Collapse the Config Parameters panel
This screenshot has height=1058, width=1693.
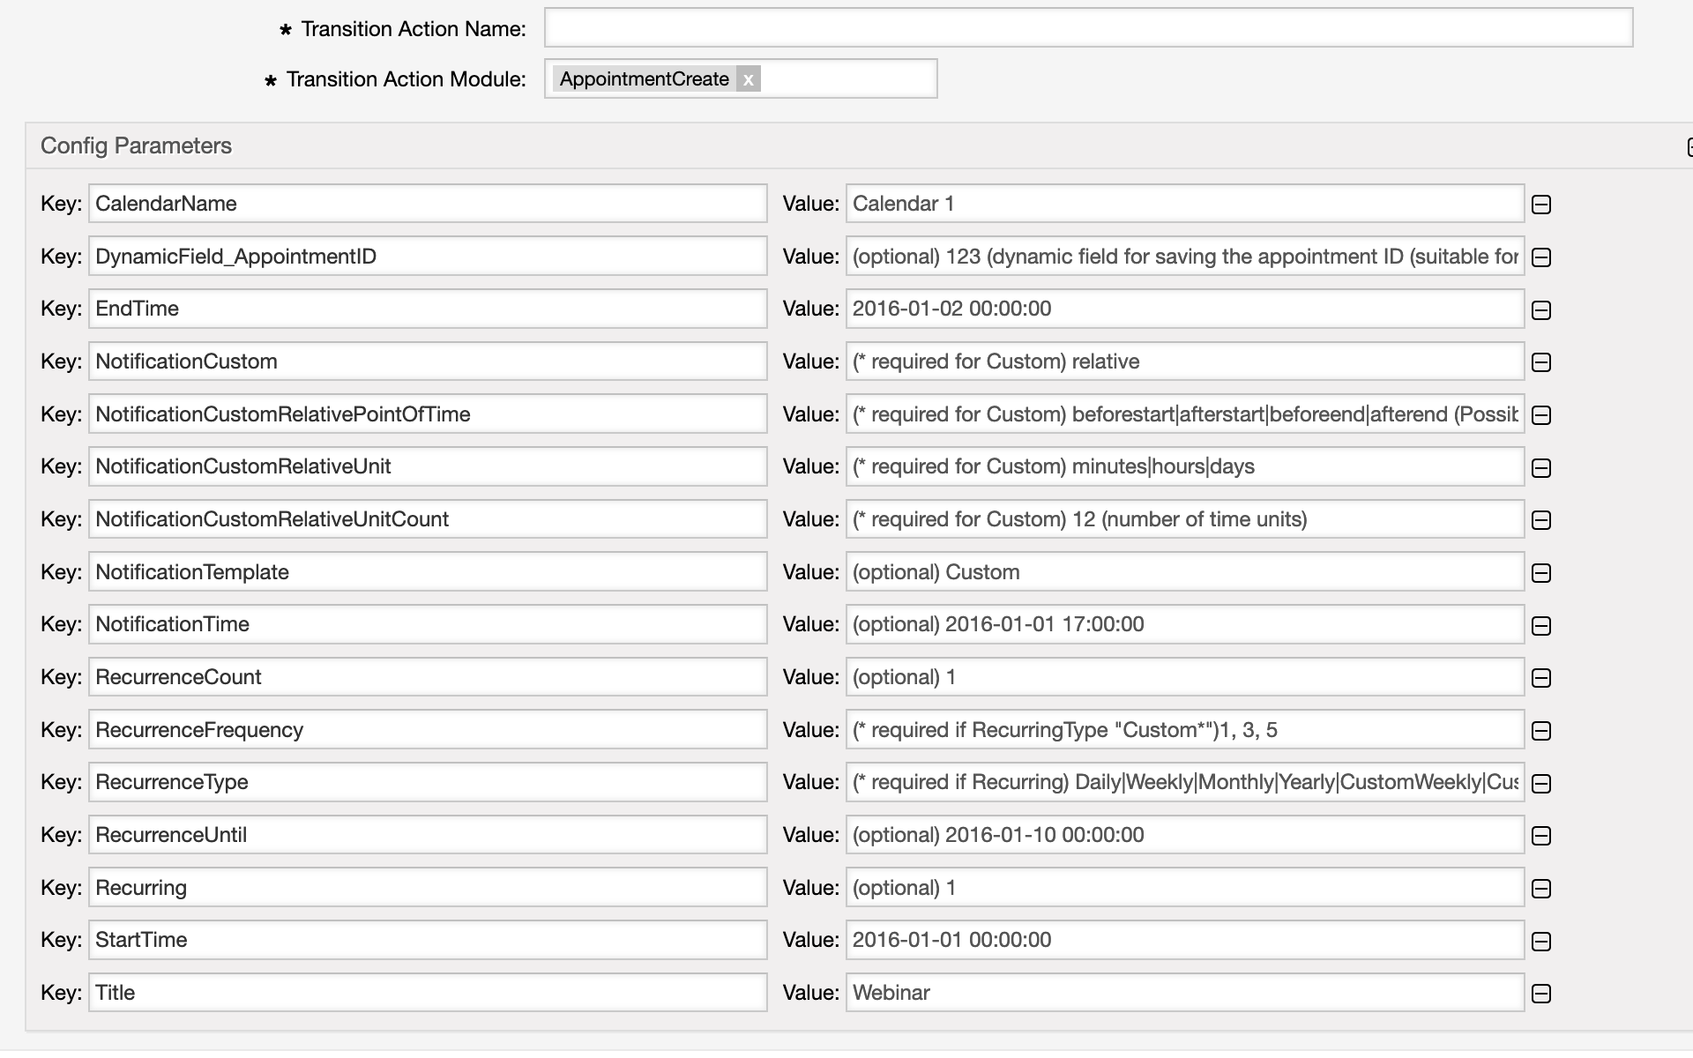(x=1689, y=146)
